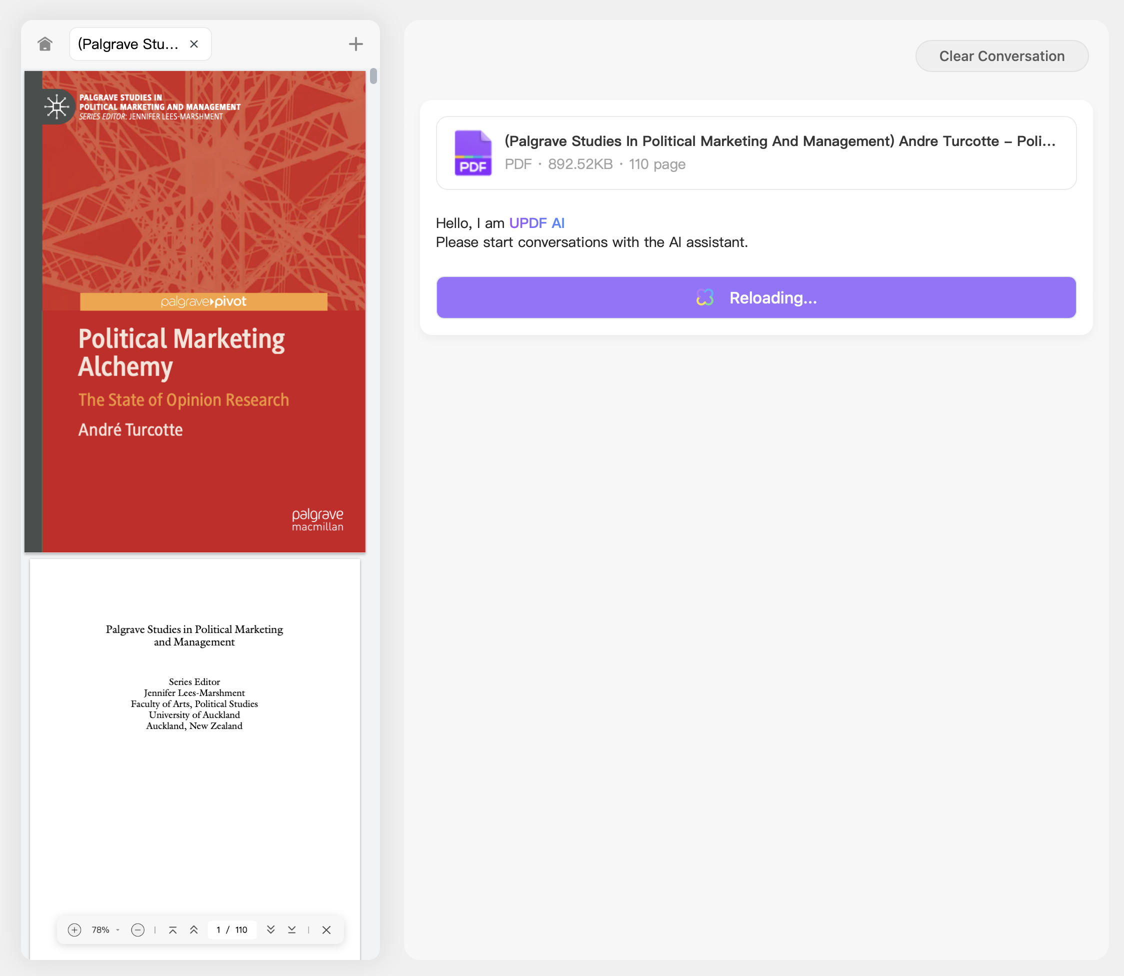Click the home icon in toolbar
Viewport: 1124px width, 976px height.
click(44, 43)
